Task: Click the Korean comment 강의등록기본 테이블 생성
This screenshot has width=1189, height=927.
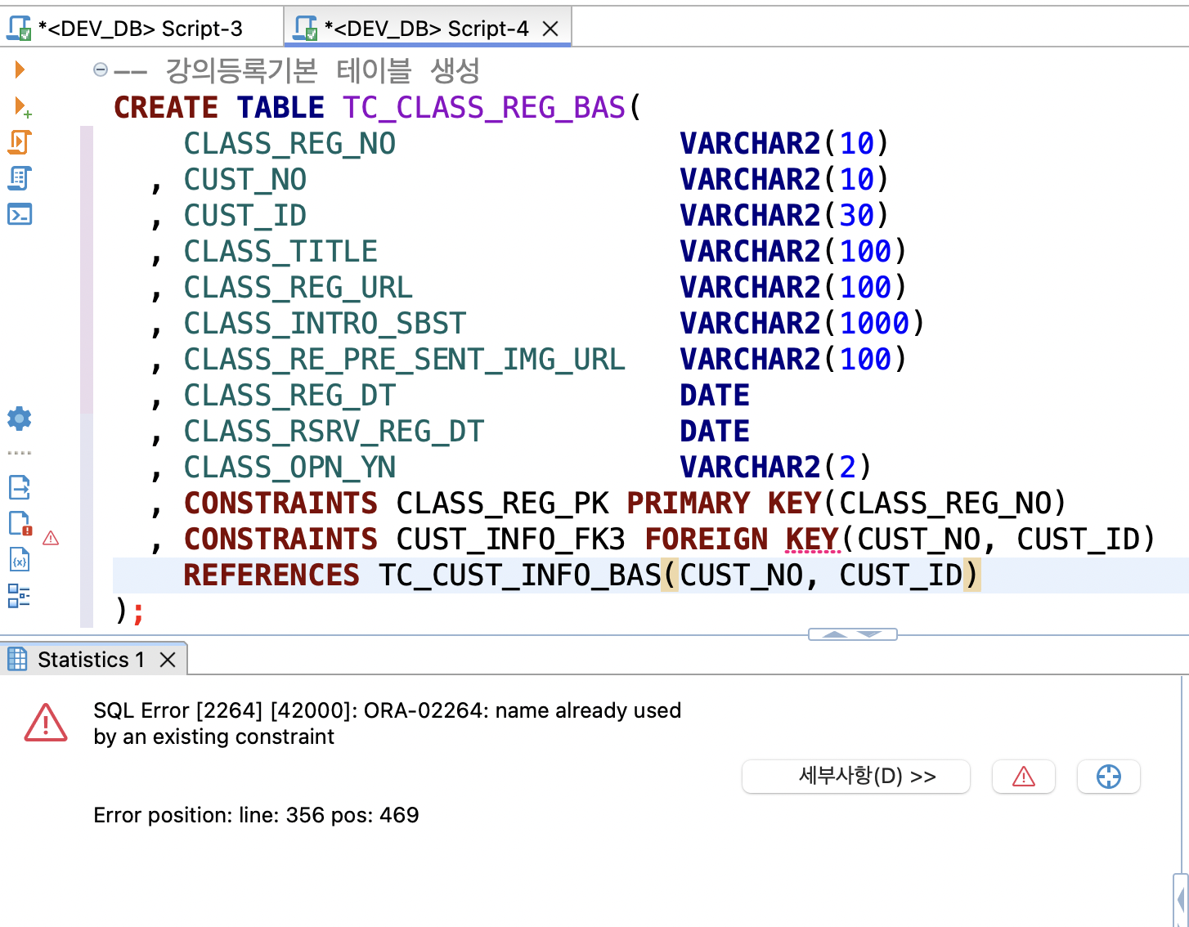Action: pos(322,70)
